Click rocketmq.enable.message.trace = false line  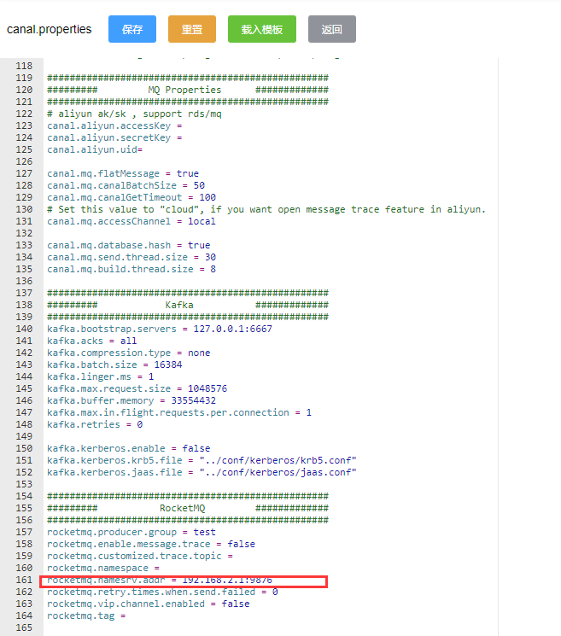click(x=151, y=544)
